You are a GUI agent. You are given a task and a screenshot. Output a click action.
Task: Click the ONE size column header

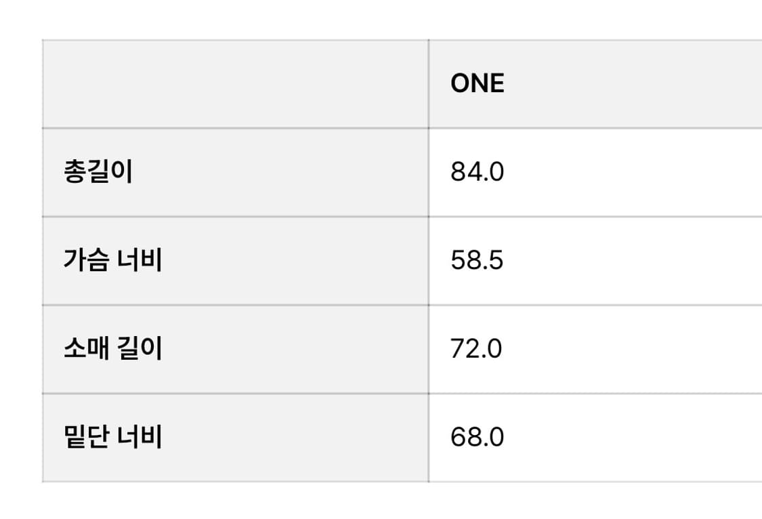pyautogui.click(x=478, y=83)
